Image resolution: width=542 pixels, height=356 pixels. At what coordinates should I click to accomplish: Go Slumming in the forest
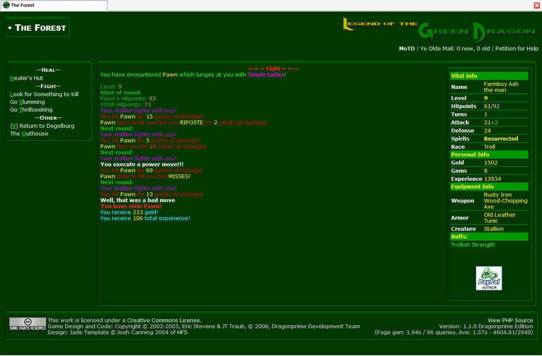click(27, 102)
